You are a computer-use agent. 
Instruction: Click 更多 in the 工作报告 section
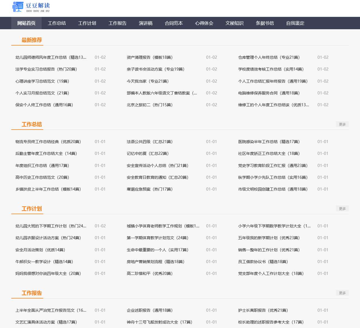pyautogui.click(x=342, y=293)
